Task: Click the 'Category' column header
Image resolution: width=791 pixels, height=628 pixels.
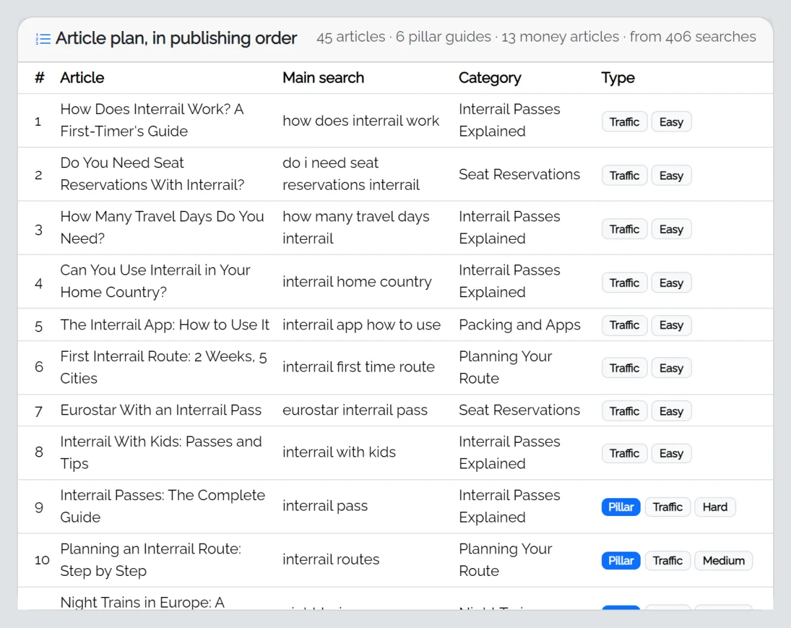Action: 490,78
